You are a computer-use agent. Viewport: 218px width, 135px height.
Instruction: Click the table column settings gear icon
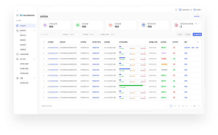[x=198, y=42]
